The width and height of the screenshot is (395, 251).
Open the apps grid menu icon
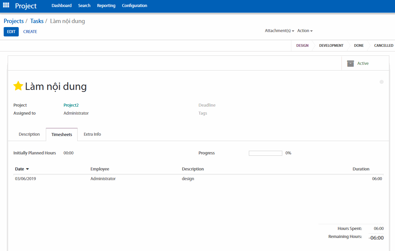point(6,5)
